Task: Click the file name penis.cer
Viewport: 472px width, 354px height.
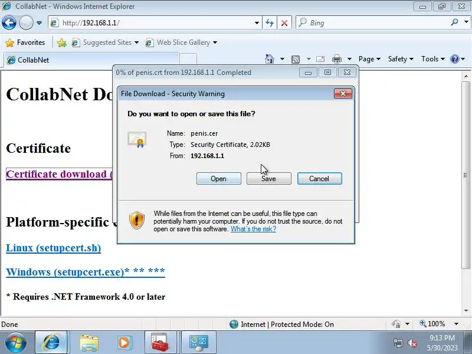Action: click(x=204, y=133)
